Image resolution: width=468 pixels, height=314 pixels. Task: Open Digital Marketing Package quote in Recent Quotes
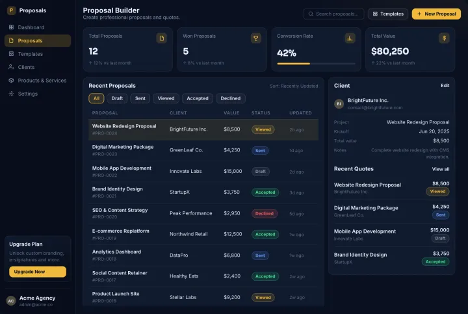click(391, 211)
